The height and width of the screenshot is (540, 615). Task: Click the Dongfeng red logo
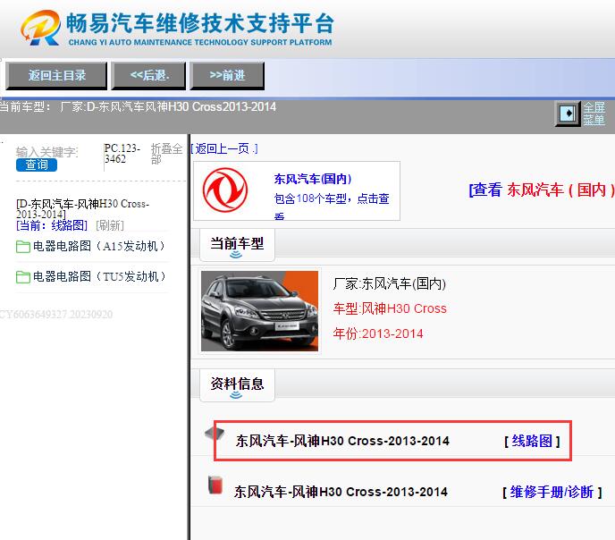225,190
